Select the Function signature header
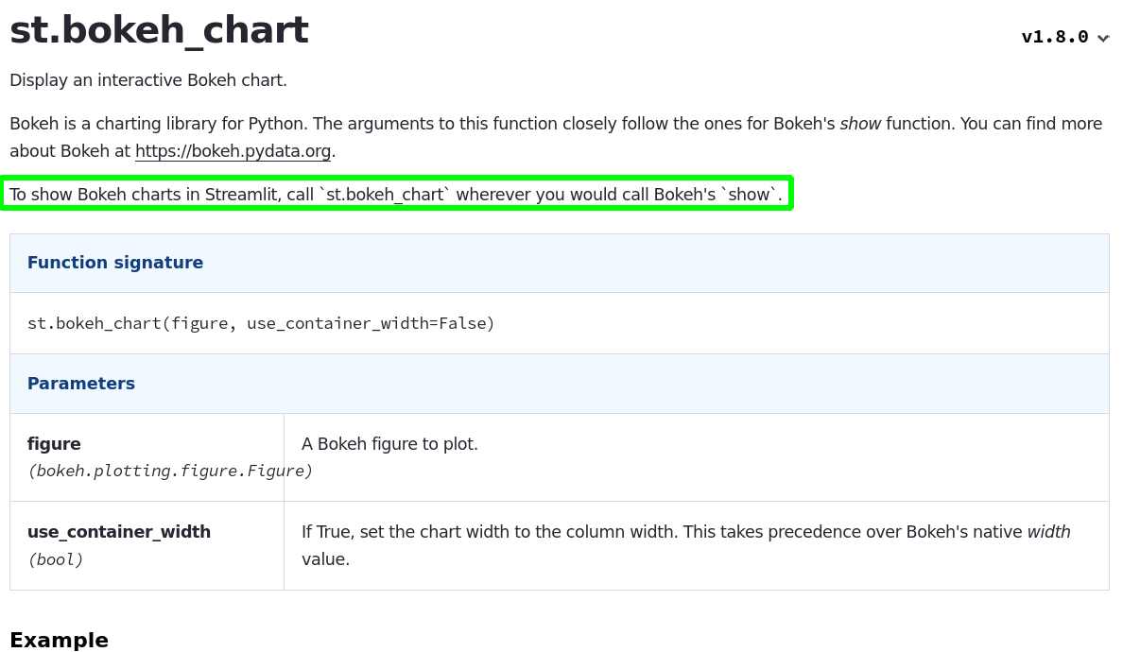This screenshot has width=1123, height=652. coord(115,263)
